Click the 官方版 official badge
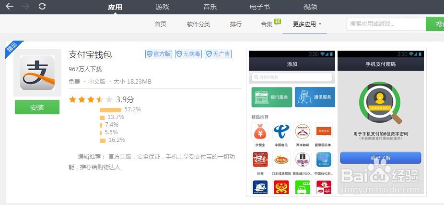Image resolution: width=444 pixels, height=205 pixels. [159, 54]
